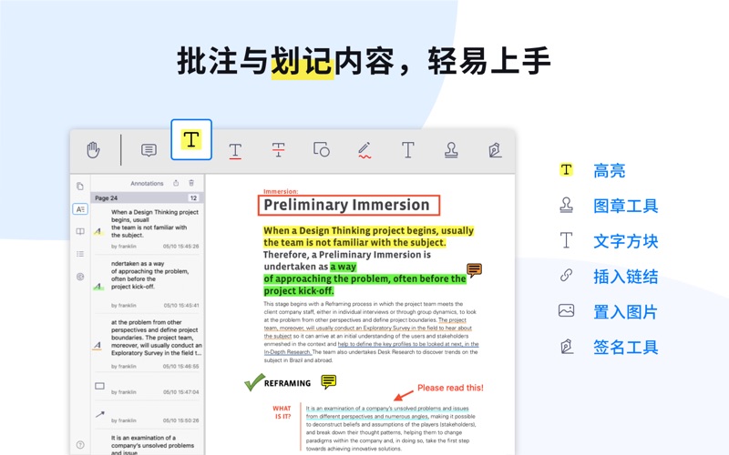Click the Annotations panel title
The image size is (729, 455).
(x=147, y=184)
